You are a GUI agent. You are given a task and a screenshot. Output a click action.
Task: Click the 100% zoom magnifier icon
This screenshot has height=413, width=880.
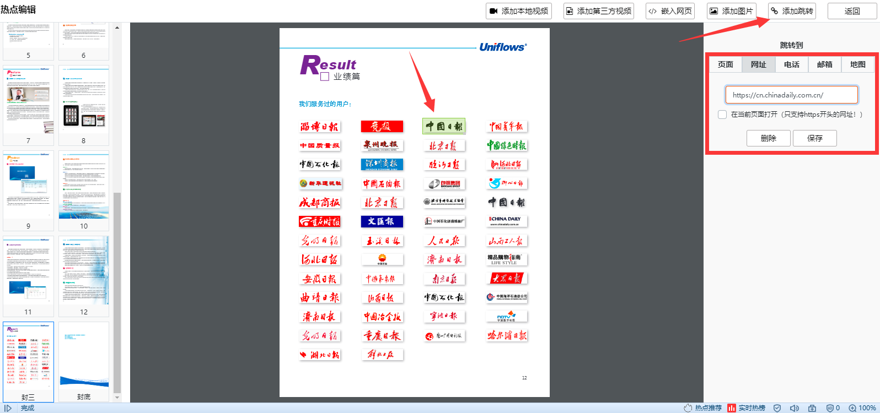[x=852, y=408]
